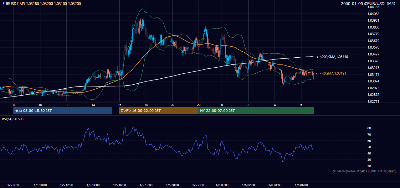Click the bottom time label 1/5 10:00
400x188 pixels.
[40, 185]
